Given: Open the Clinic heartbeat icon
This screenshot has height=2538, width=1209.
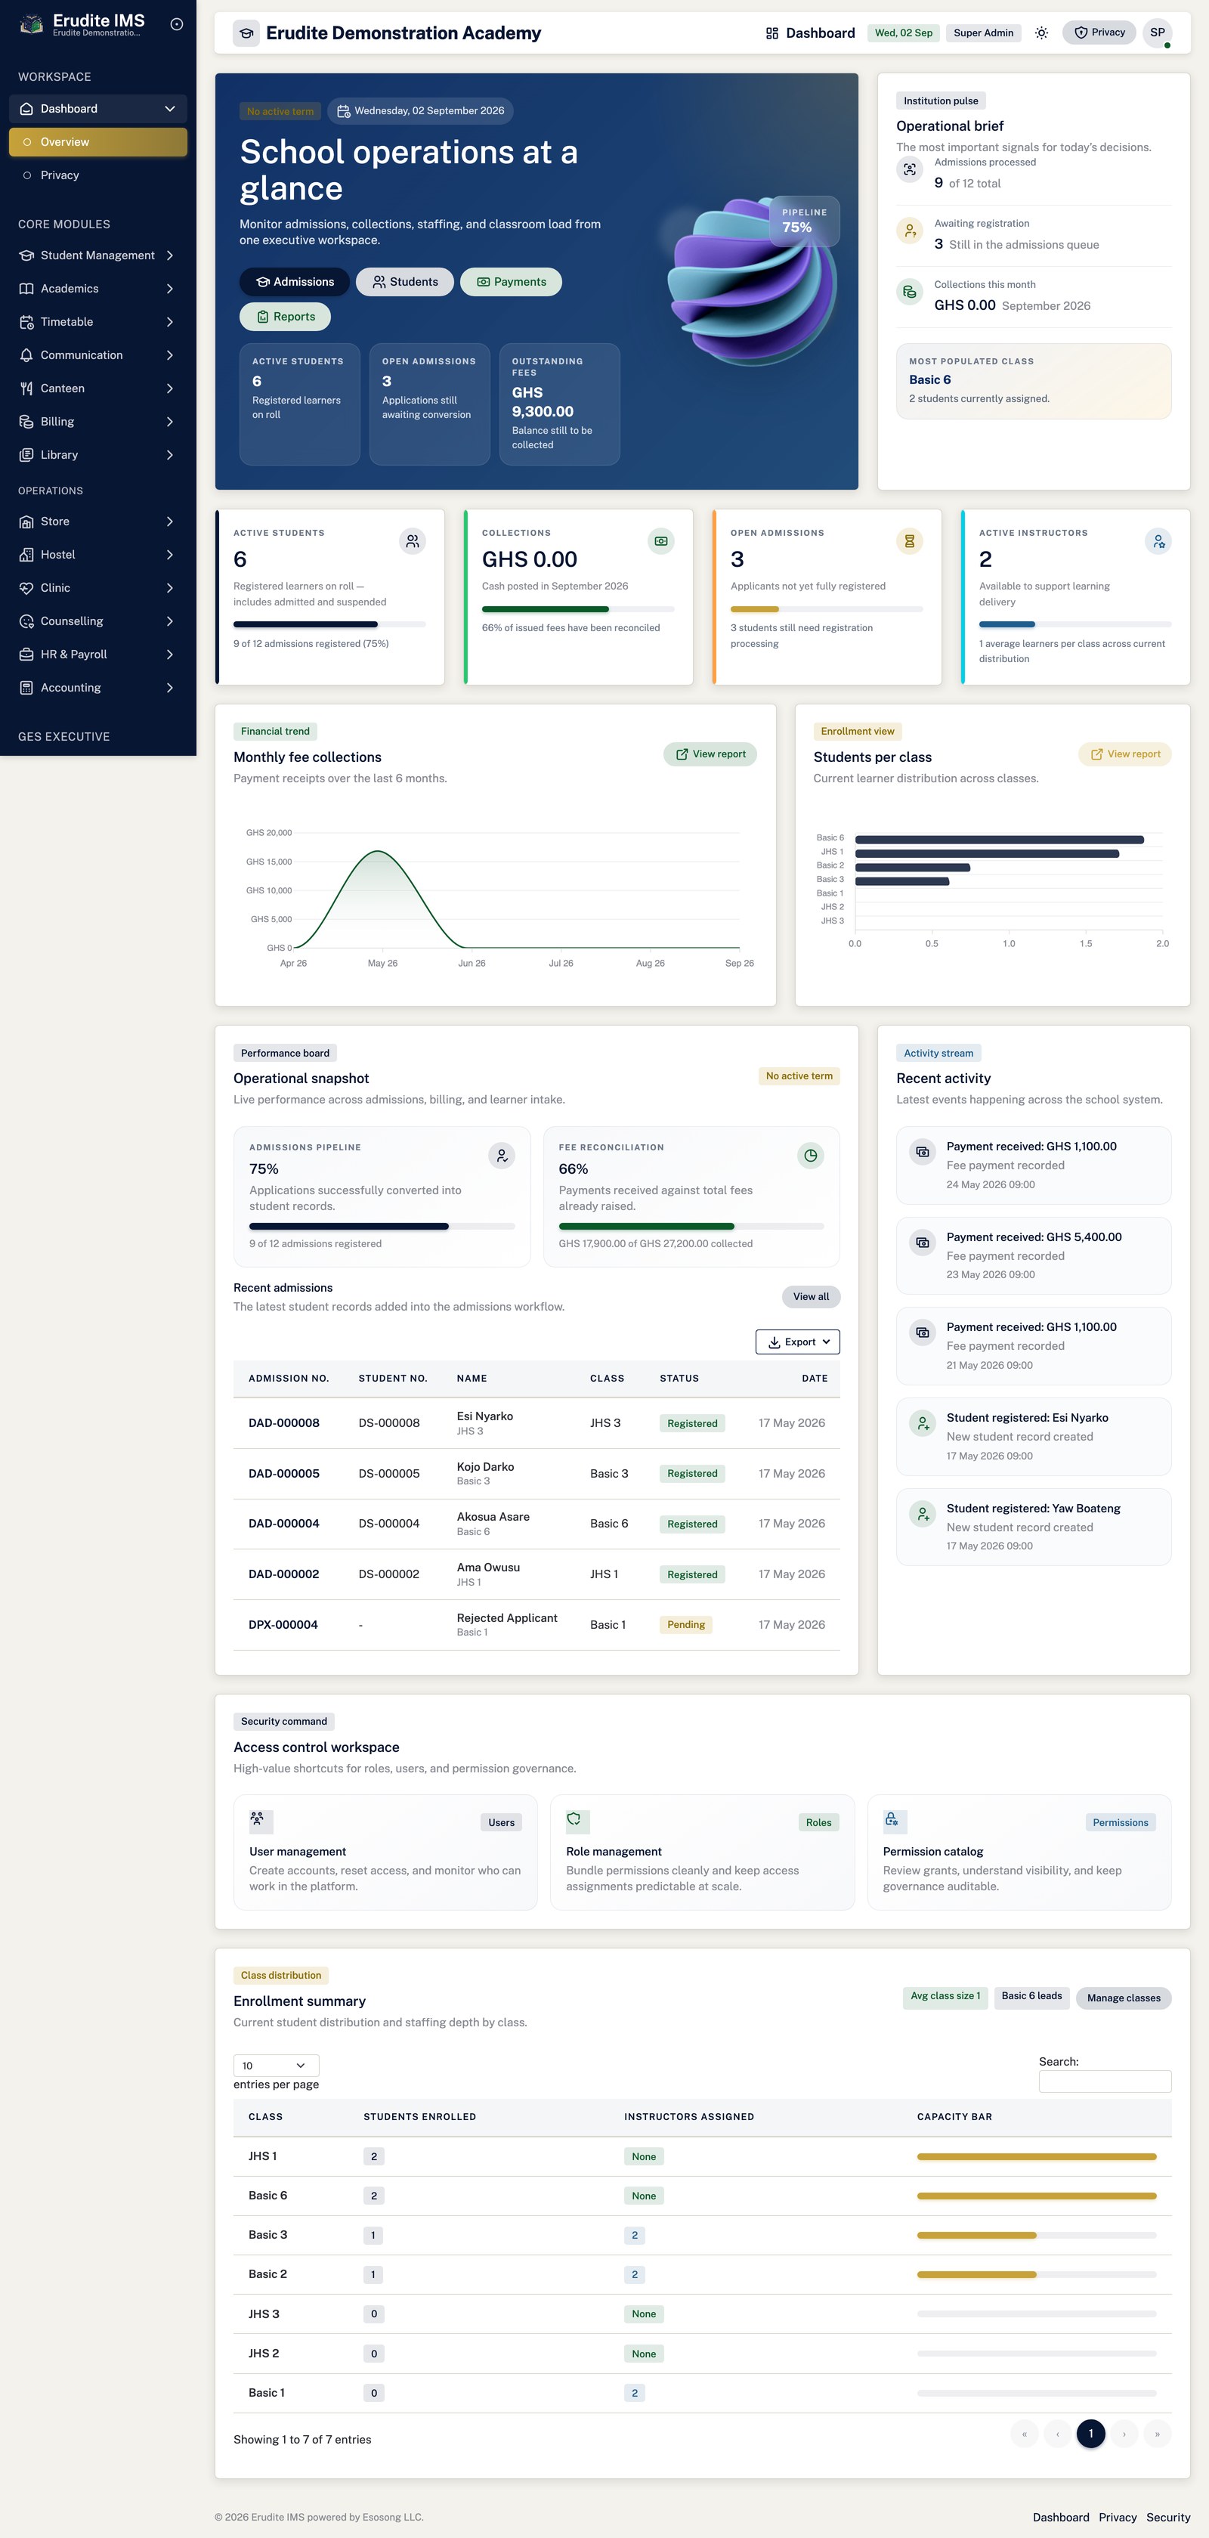Looking at the screenshot, I should [x=26, y=588].
